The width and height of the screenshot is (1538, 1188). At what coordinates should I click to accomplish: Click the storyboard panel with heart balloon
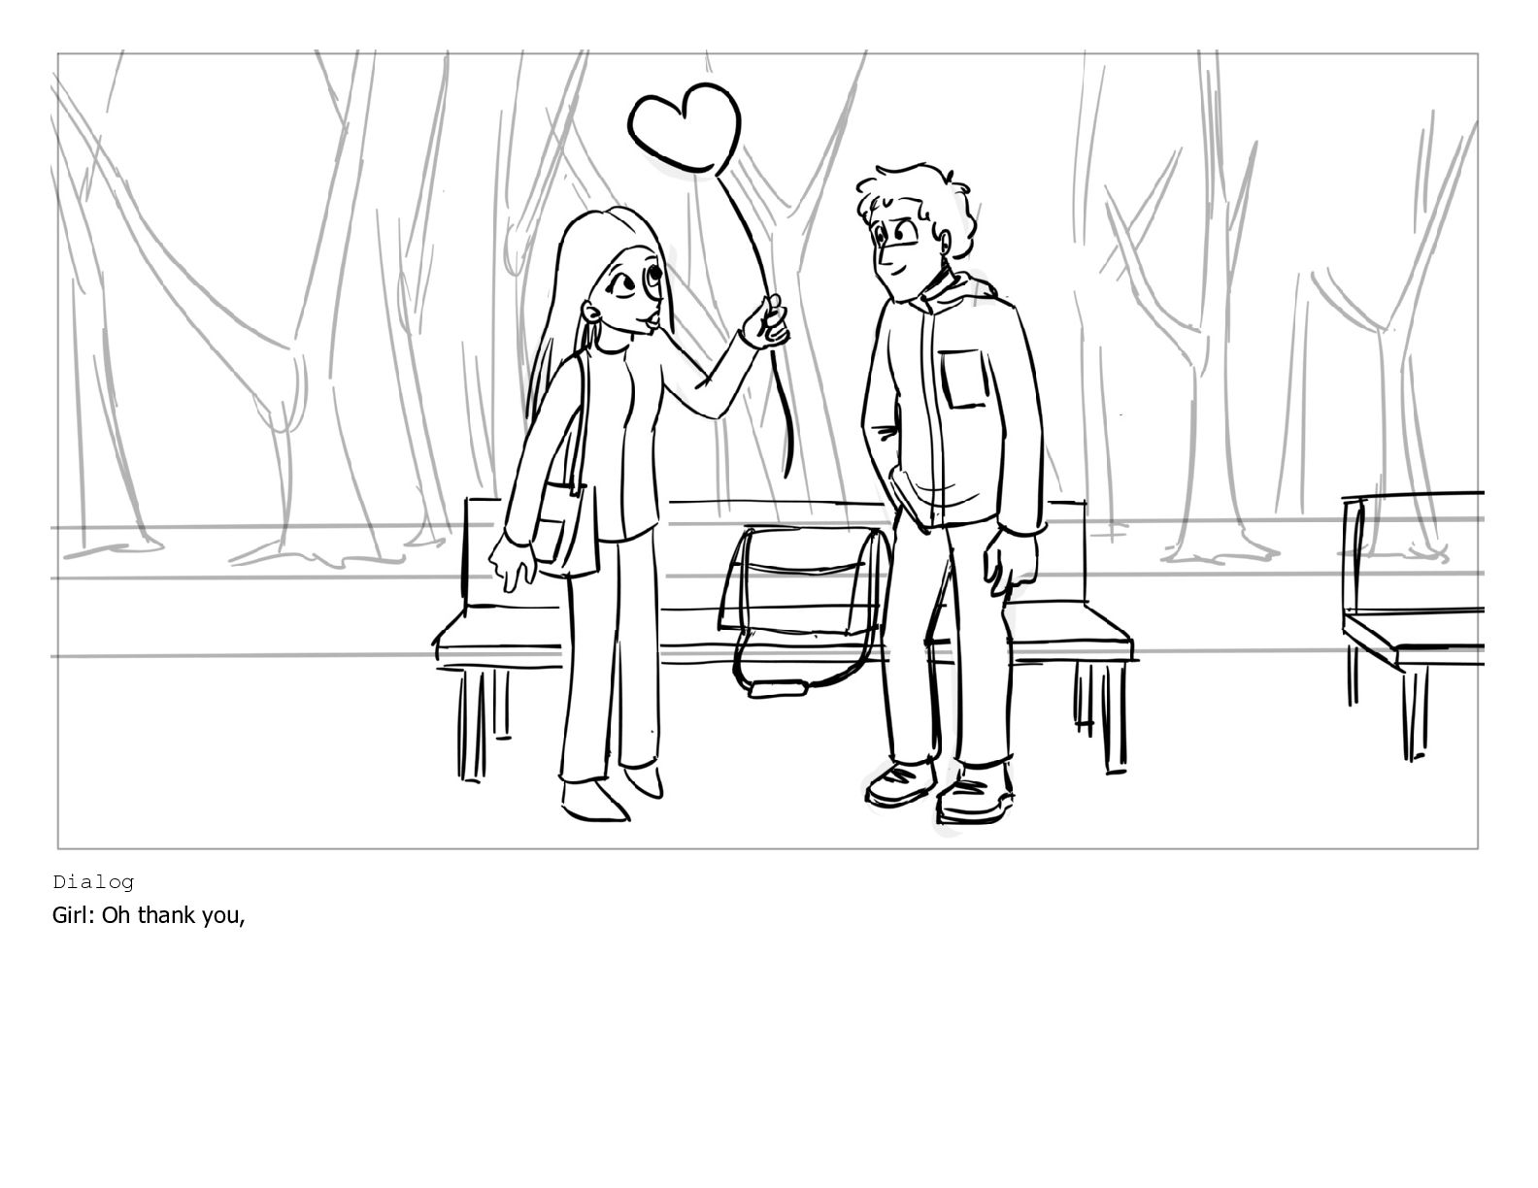coord(768,450)
